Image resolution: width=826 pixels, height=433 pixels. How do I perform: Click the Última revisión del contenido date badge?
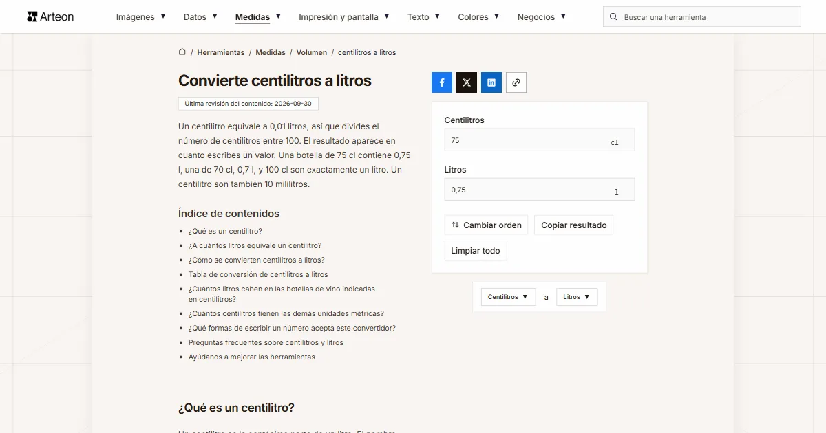pyautogui.click(x=248, y=104)
